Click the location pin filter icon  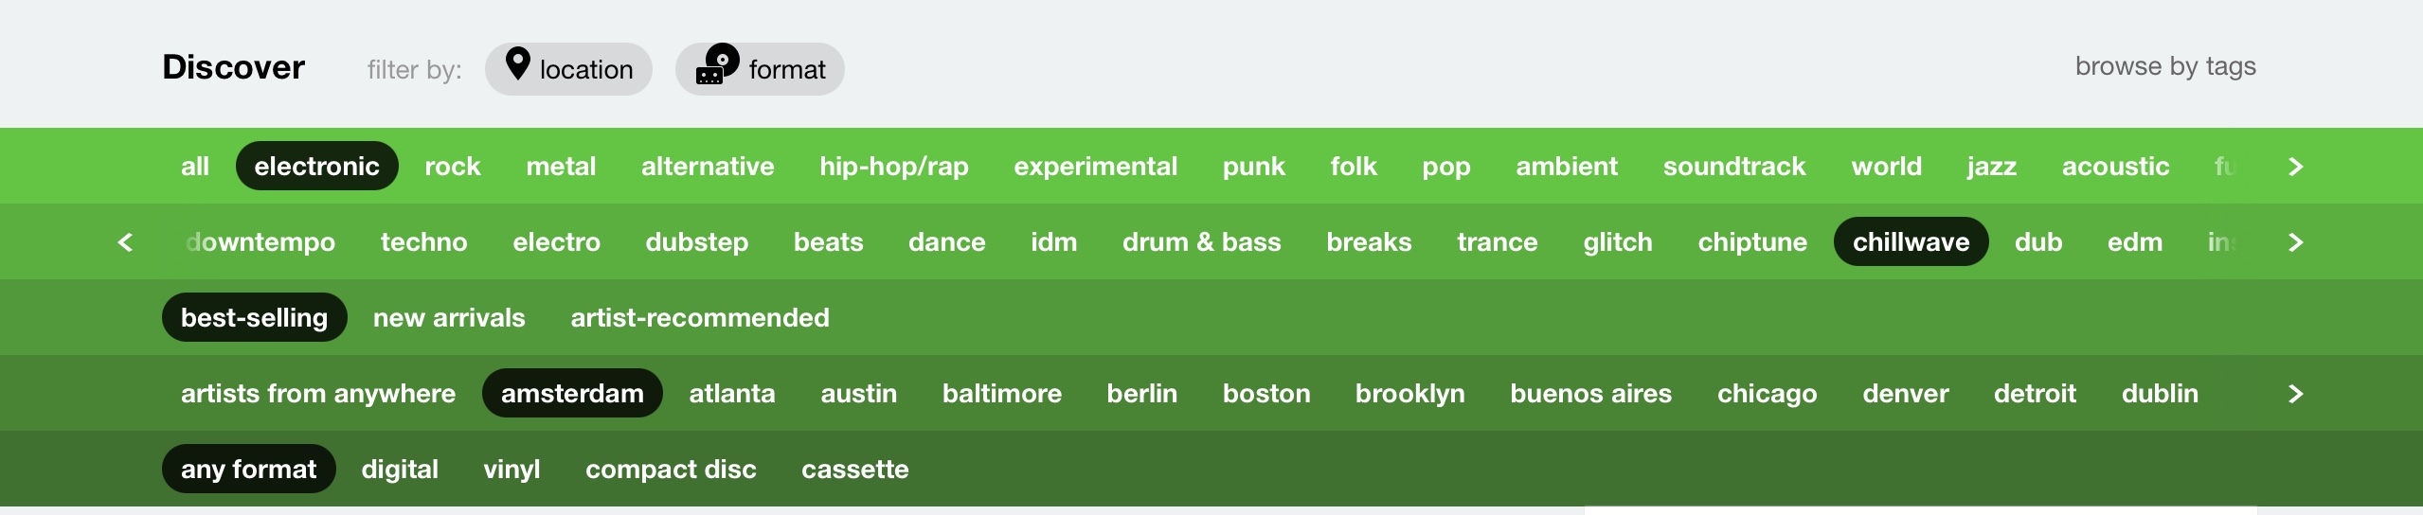517,65
